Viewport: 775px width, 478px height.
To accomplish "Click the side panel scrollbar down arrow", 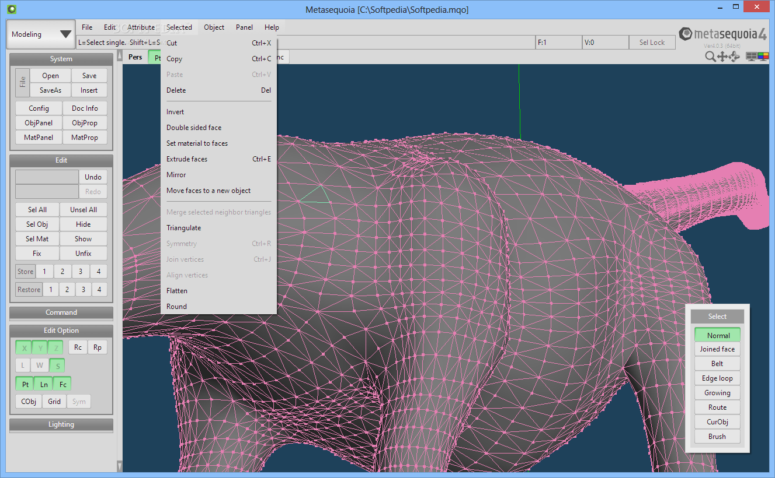I will tap(120, 466).
